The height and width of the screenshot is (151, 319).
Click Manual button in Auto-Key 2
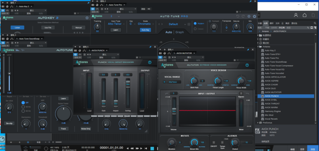click(x=79, y=27)
